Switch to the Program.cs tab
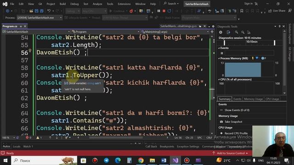 click(10, 27)
